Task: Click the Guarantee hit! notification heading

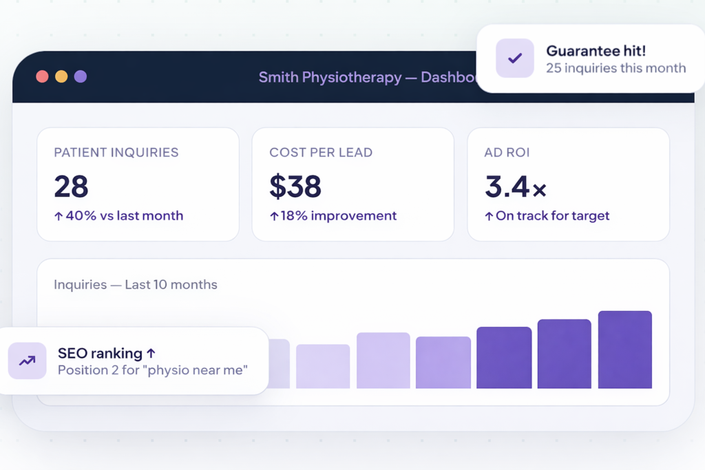Action: 596,51
